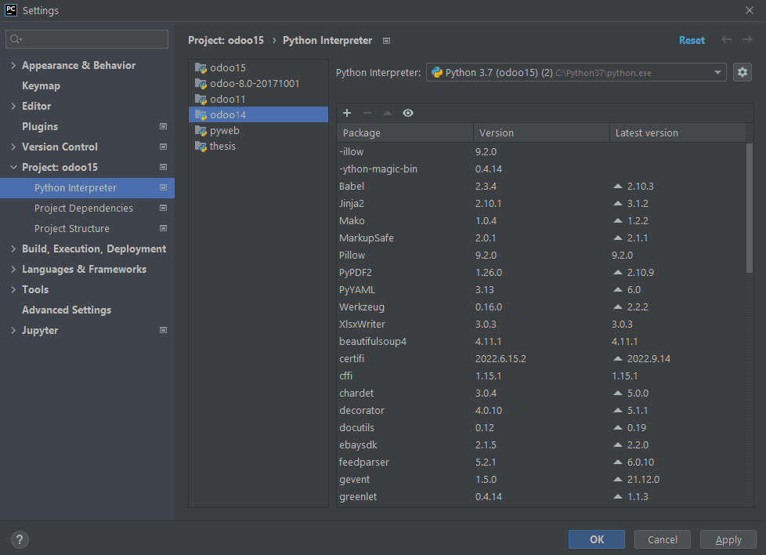Click project-level icon beside Version Control
The image size is (766, 555).
click(163, 147)
